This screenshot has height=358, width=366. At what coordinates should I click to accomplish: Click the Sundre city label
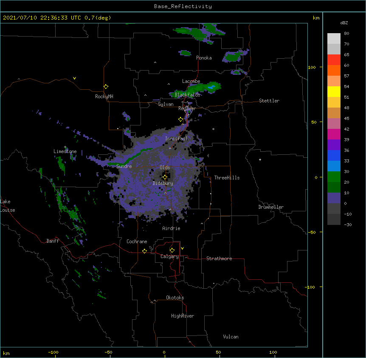point(124,166)
